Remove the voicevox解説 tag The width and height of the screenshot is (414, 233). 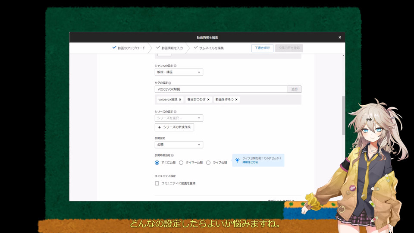(x=180, y=100)
